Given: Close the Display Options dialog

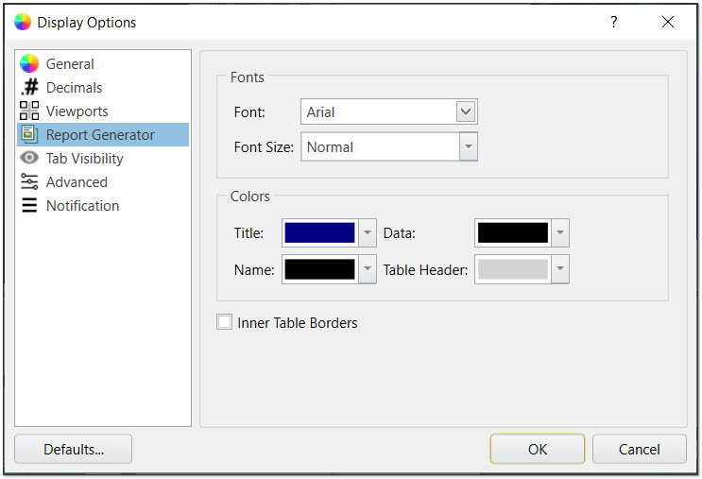Looking at the screenshot, I should point(668,22).
